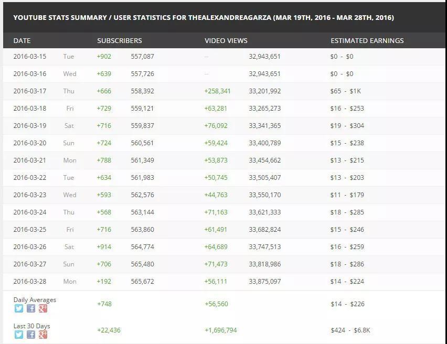447x344 pixels.
Task: Share Last 30 Days on Google Plus
Action: click(43, 335)
